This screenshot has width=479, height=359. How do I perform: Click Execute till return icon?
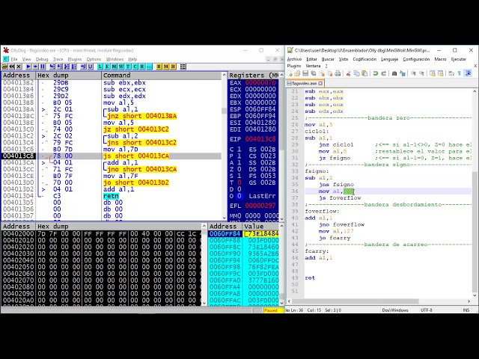point(83,67)
